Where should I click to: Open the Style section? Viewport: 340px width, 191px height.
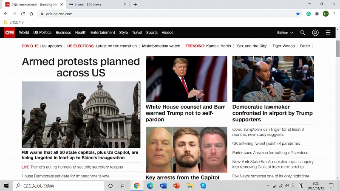coord(123,33)
